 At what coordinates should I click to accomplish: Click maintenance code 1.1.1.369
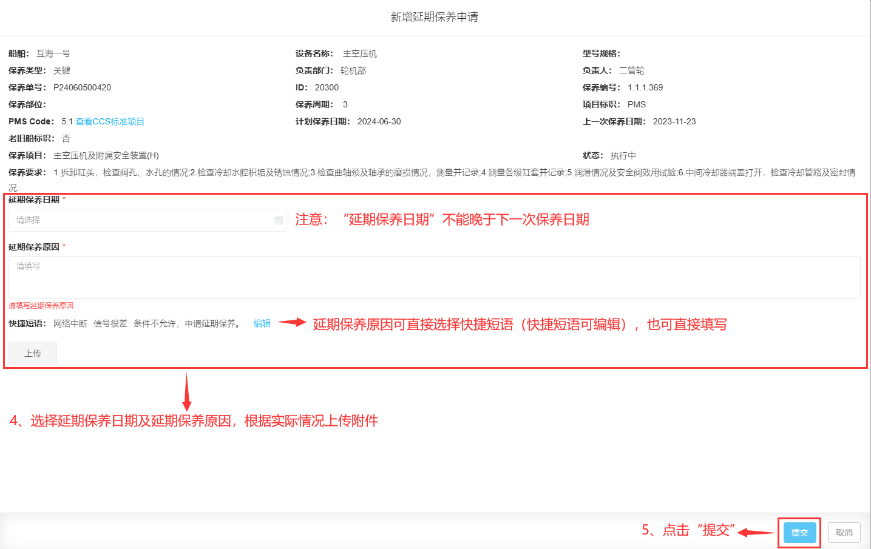[645, 87]
